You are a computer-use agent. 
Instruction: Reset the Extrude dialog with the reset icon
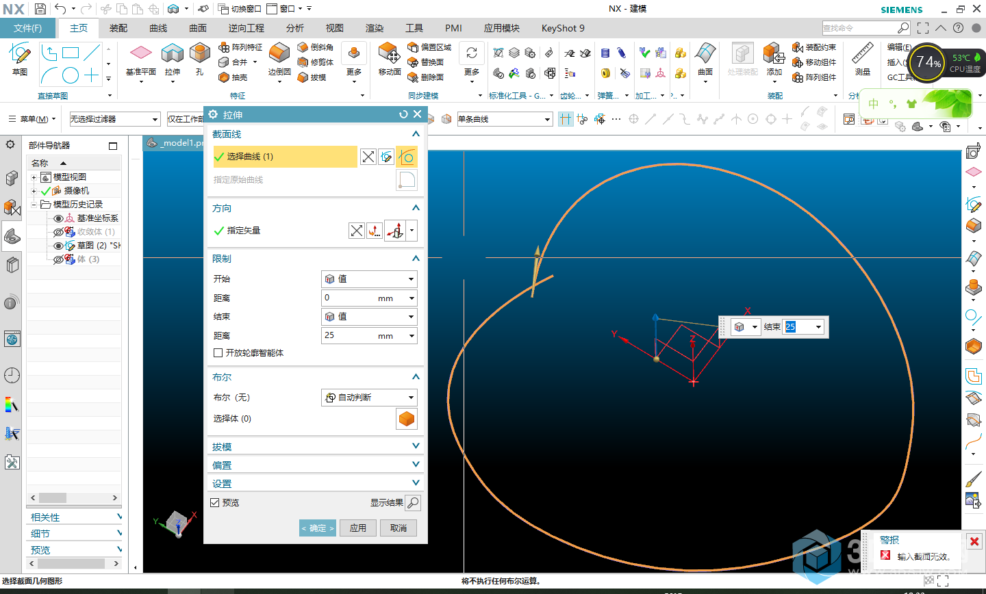(x=403, y=114)
